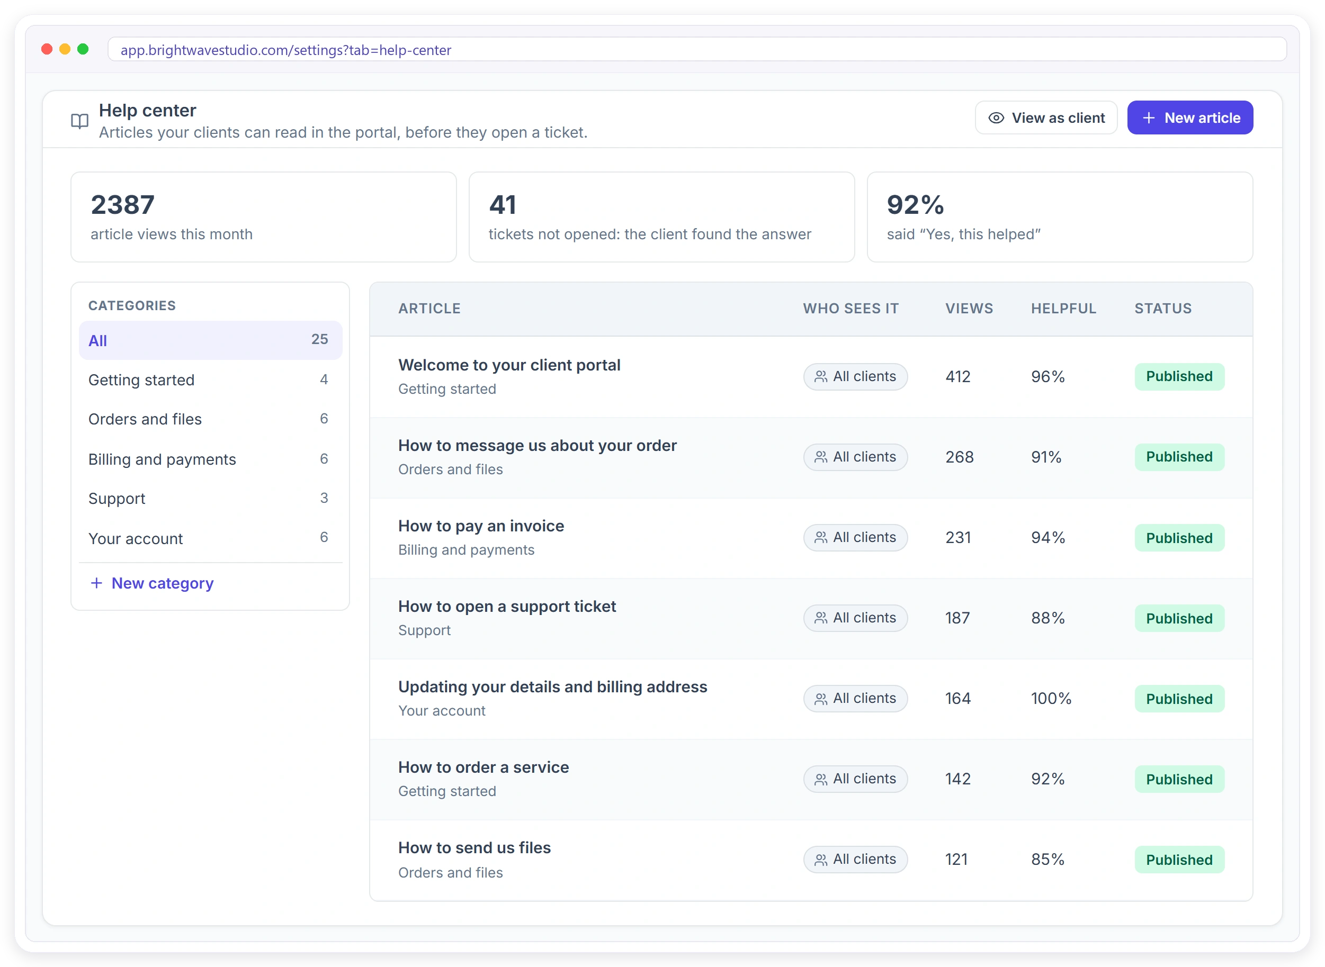This screenshot has height=967, width=1325.
Task: Click the 412 views value
Action: pyautogui.click(x=958, y=376)
